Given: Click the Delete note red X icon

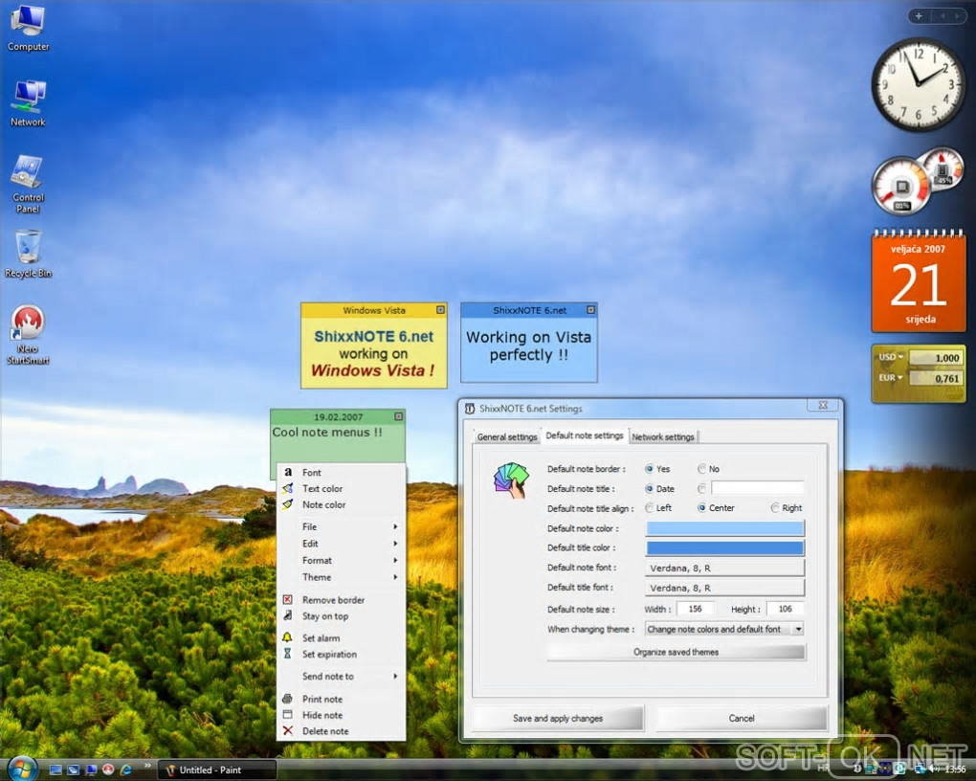Looking at the screenshot, I should click(288, 730).
